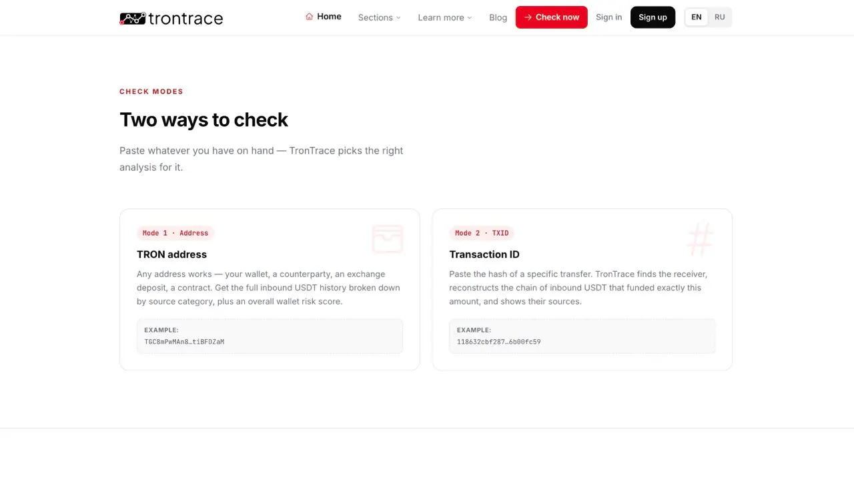854x482 pixels.
Task: Expand the Learn more dropdown menu
Action: (445, 17)
